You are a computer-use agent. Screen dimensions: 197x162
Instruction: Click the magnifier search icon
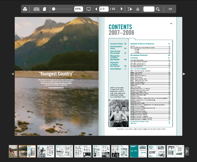pos(158,9)
